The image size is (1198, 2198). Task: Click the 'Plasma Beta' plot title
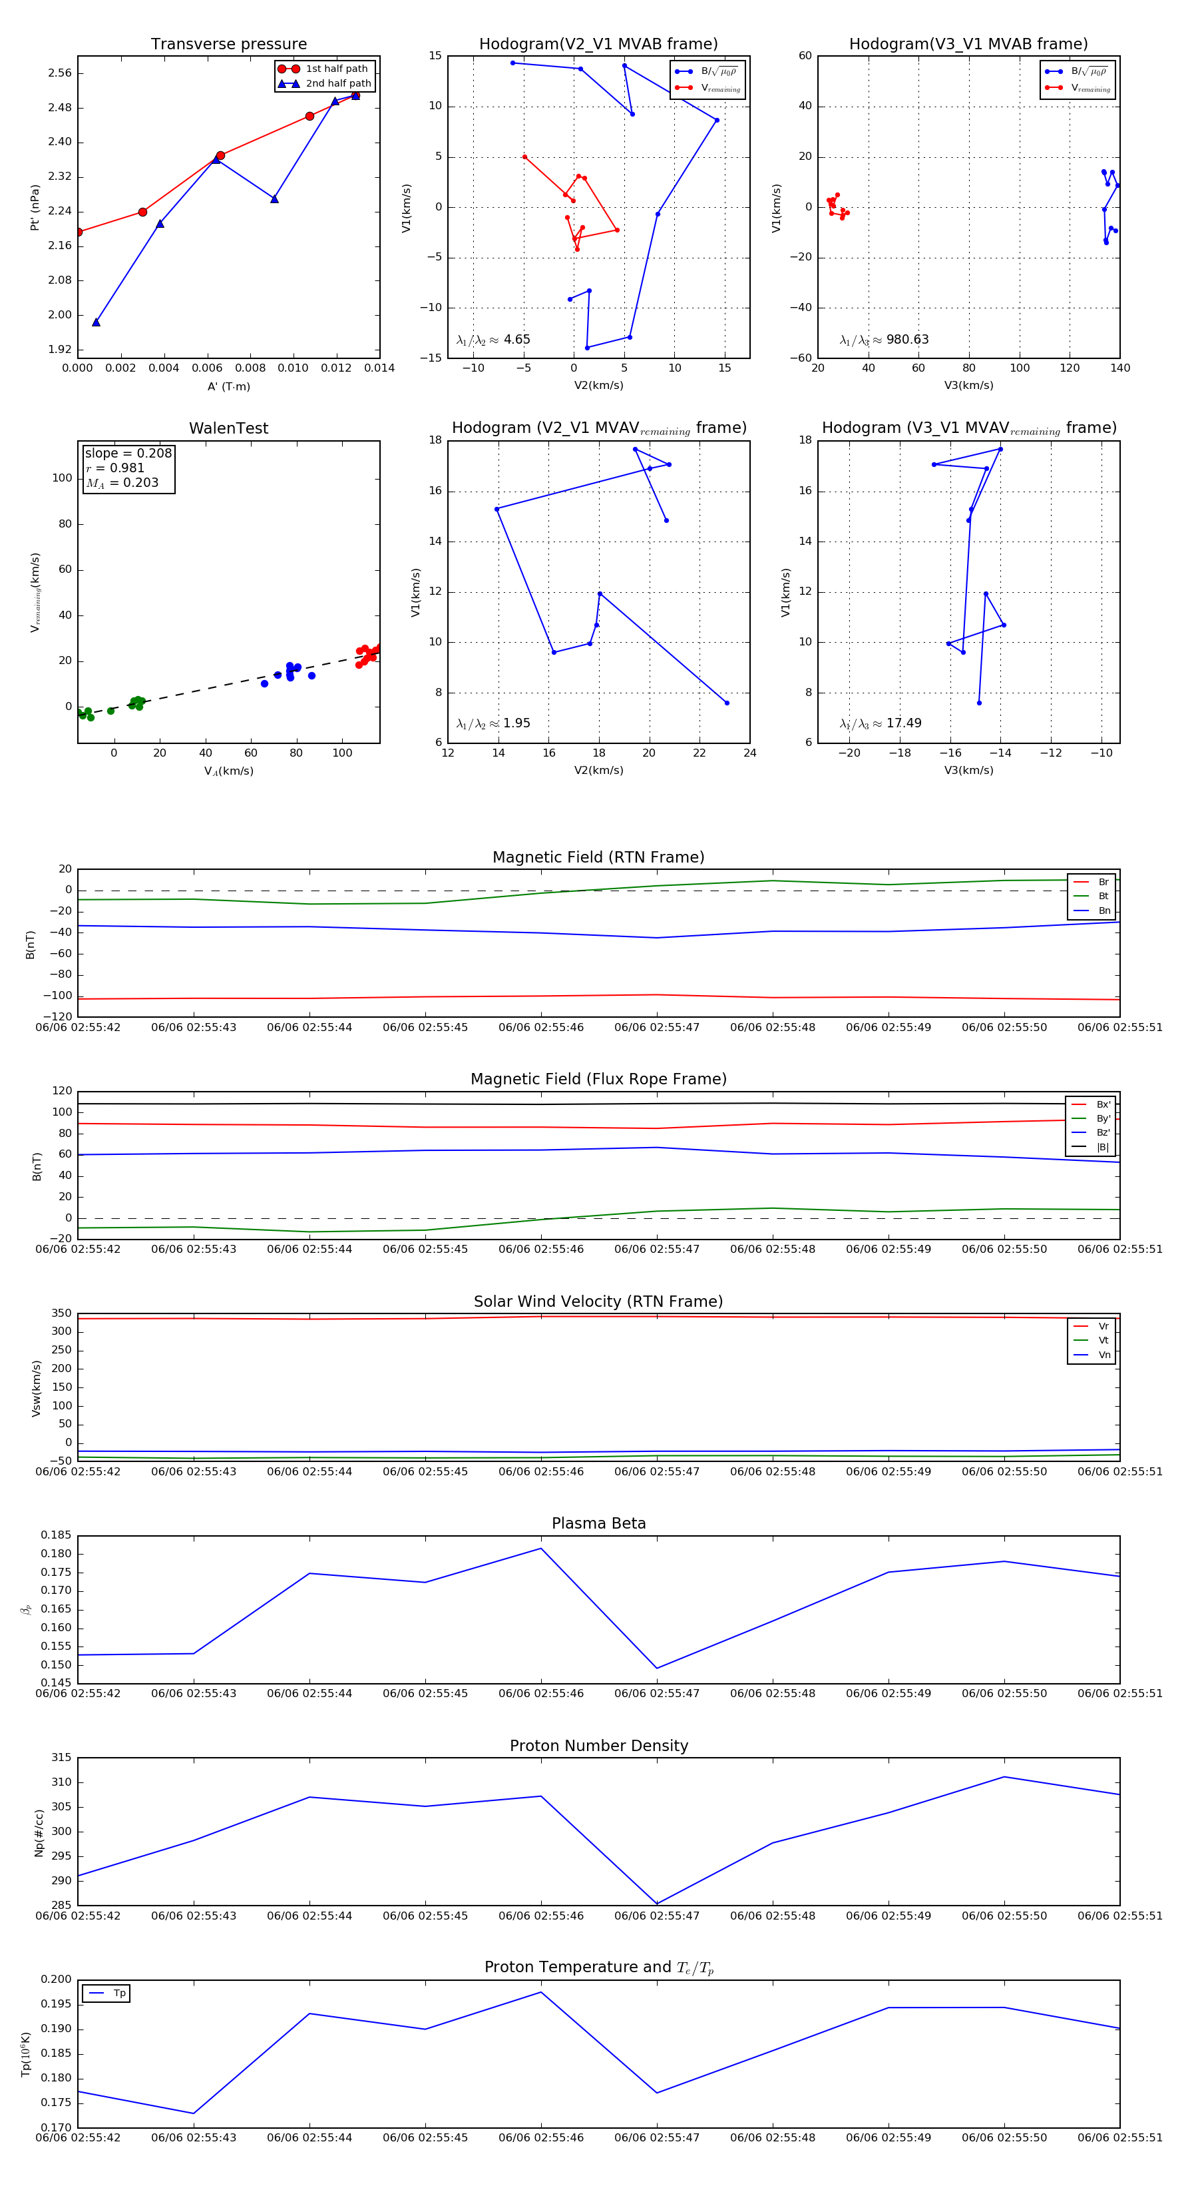(x=598, y=1523)
